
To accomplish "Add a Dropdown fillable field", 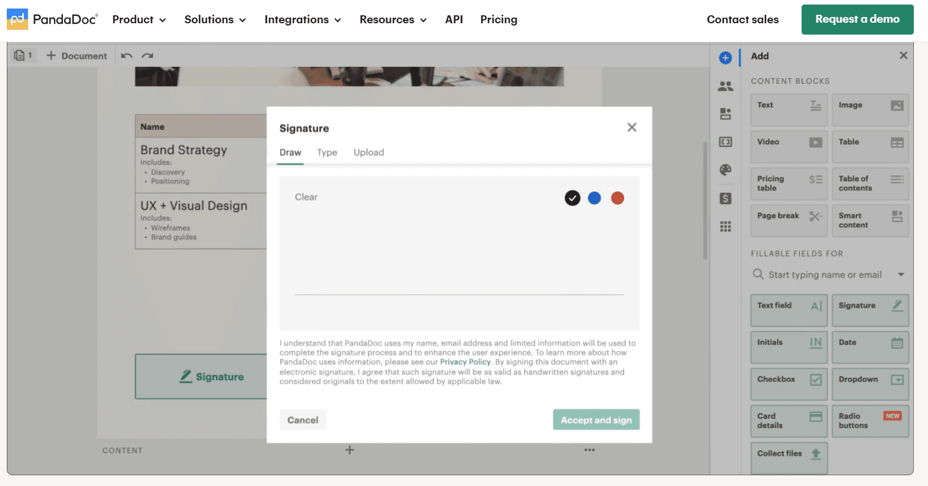I will (870, 384).
